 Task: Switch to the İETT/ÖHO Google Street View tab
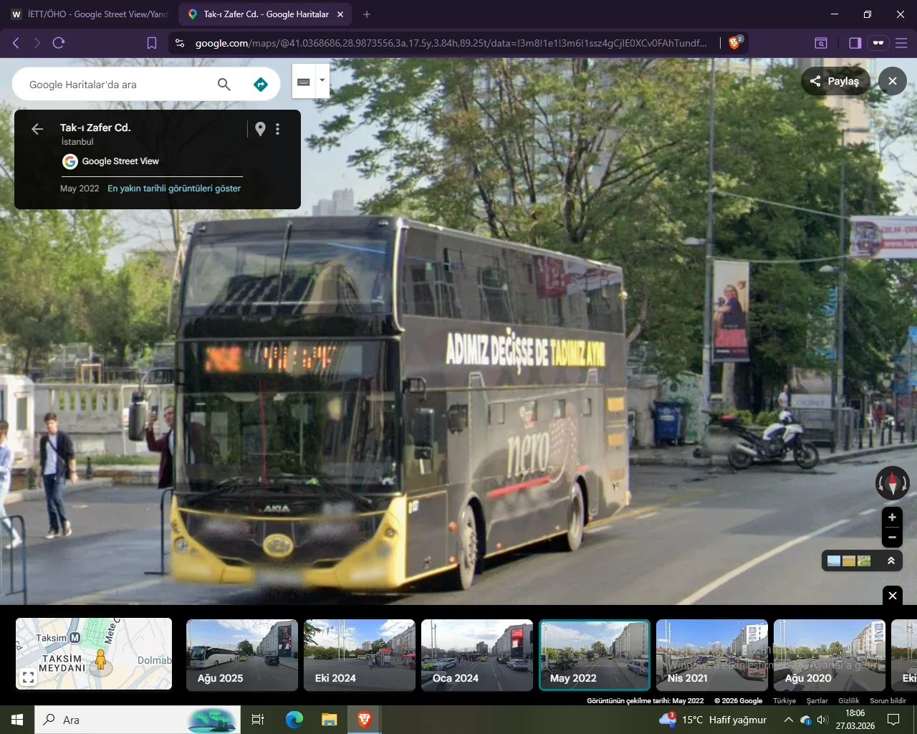[90, 14]
